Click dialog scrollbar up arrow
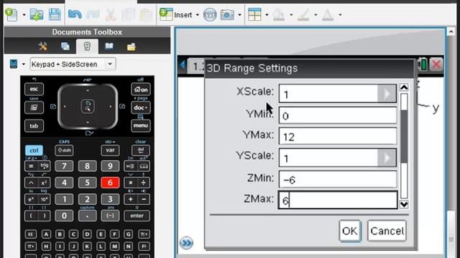Image resolution: width=460 pixels, height=258 pixels. [x=404, y=87]
